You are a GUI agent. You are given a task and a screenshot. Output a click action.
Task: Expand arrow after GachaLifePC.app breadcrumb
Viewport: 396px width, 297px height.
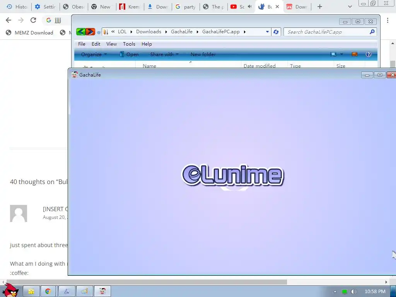(244, 32)
